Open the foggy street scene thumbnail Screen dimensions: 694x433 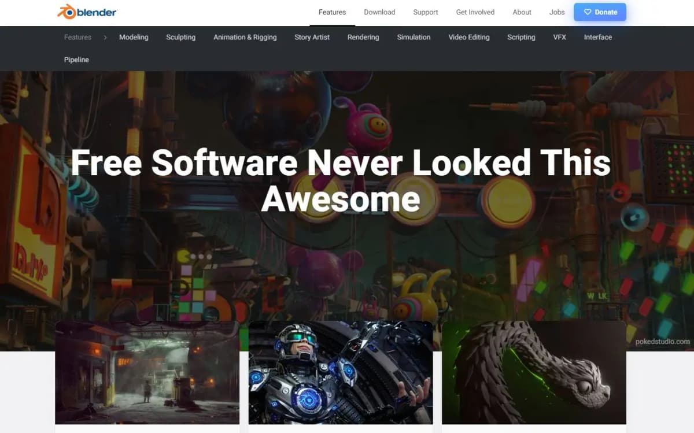point(147,373)
